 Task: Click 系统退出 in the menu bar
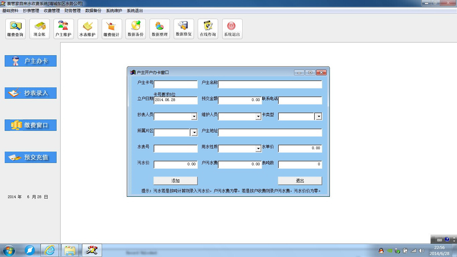135,11
